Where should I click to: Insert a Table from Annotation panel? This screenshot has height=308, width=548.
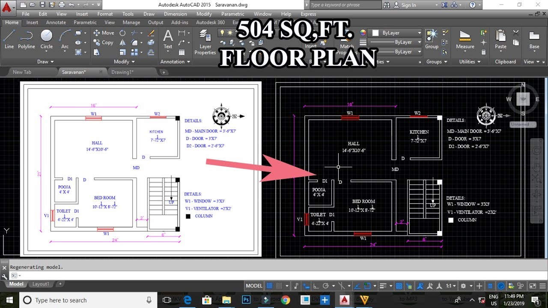pos(182,52)
